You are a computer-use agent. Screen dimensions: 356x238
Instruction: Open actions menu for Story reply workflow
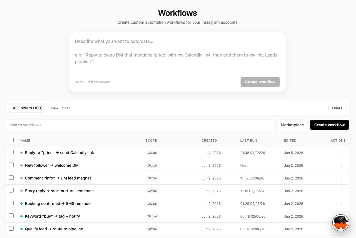[342, 191]
